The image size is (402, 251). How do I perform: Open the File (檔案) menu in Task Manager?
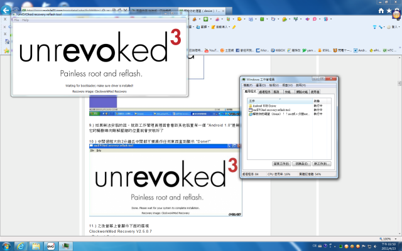click(248, 85)
